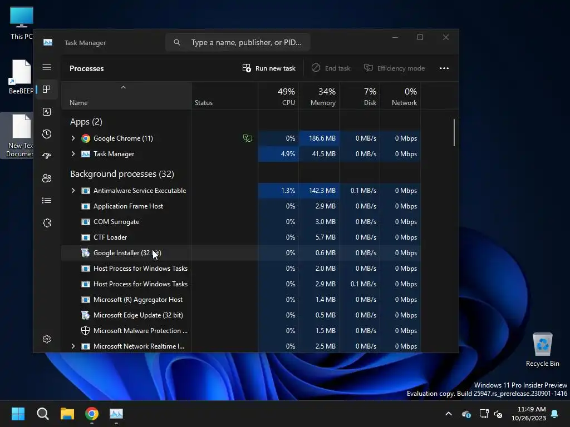
Task: Select the CTF Loader process
Action: coord(241,237)
